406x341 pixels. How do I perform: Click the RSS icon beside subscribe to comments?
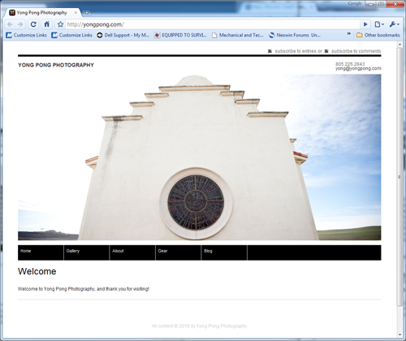326,51
